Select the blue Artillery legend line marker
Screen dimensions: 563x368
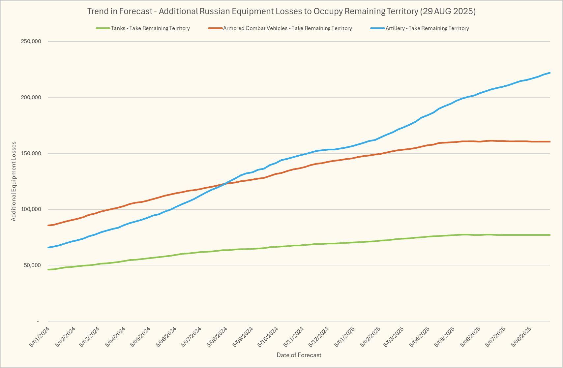coord(377,28)
